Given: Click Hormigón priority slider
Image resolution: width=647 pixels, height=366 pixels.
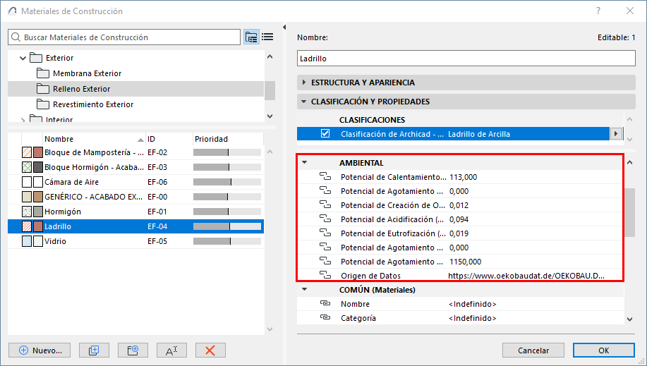Looking at the screenshot, I should coord(227,212).
